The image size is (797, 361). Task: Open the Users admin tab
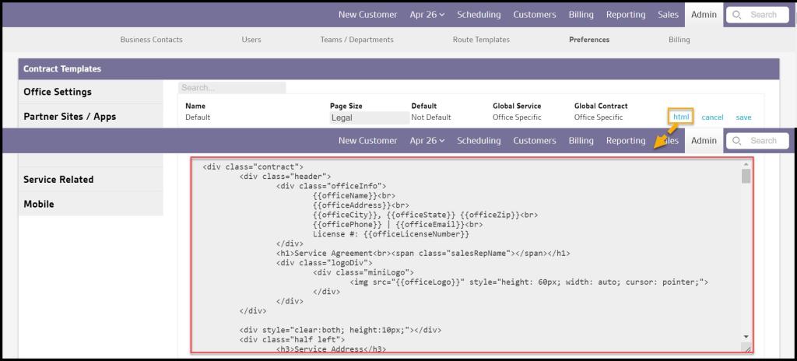[x=251, y=40]
